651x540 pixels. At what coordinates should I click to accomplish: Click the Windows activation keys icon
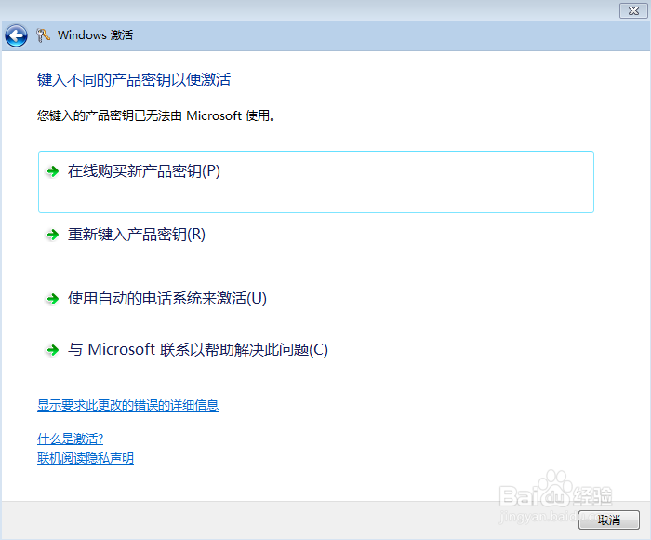click(x=43, y=35)
